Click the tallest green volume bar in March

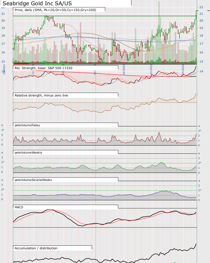159,32
